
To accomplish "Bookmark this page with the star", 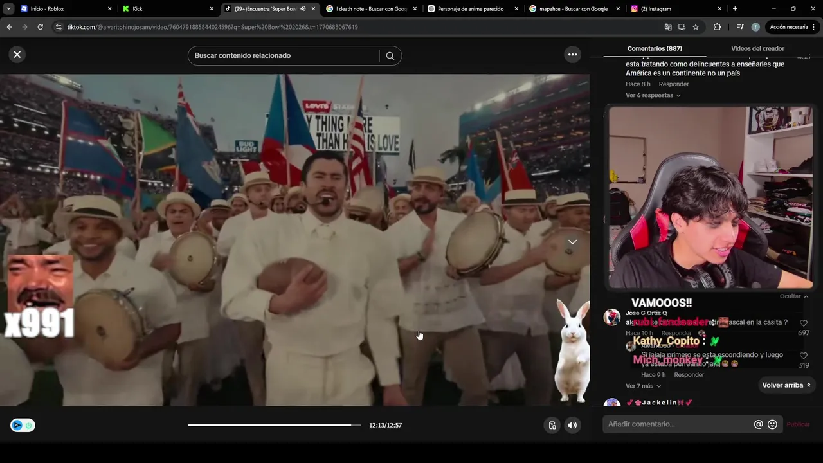I will [696, 27].
